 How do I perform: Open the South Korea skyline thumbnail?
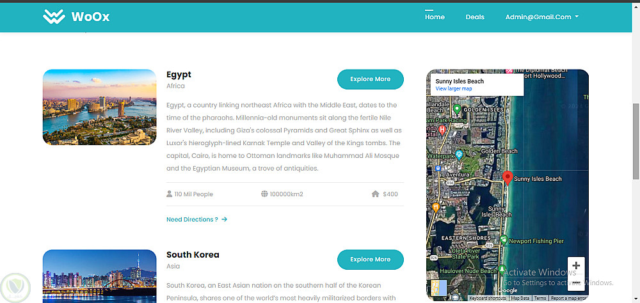pyautogui.click(x=100, y=276)
